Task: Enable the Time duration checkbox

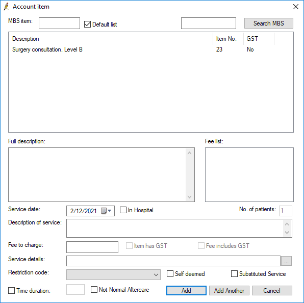Action: 11,291
